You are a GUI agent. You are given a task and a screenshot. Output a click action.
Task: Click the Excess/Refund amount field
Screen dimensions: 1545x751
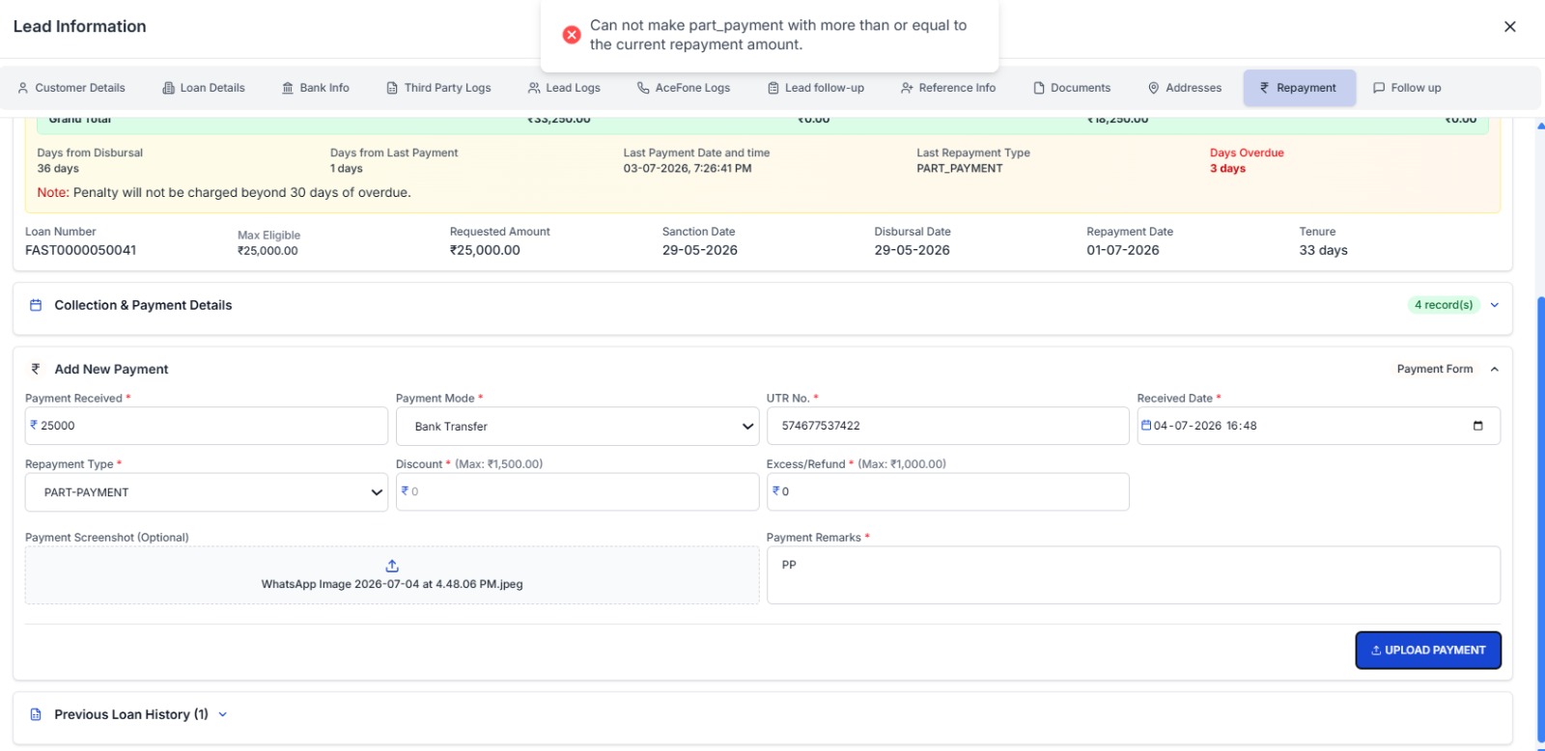coord(947,491)
